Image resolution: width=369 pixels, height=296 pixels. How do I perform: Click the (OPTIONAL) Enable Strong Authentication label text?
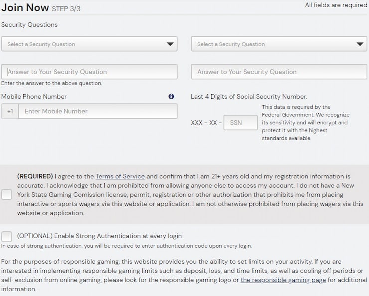click(99, 236)
